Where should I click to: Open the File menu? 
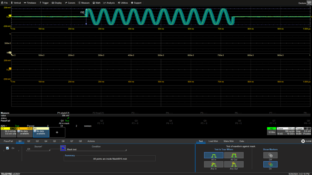coord(4,3)
